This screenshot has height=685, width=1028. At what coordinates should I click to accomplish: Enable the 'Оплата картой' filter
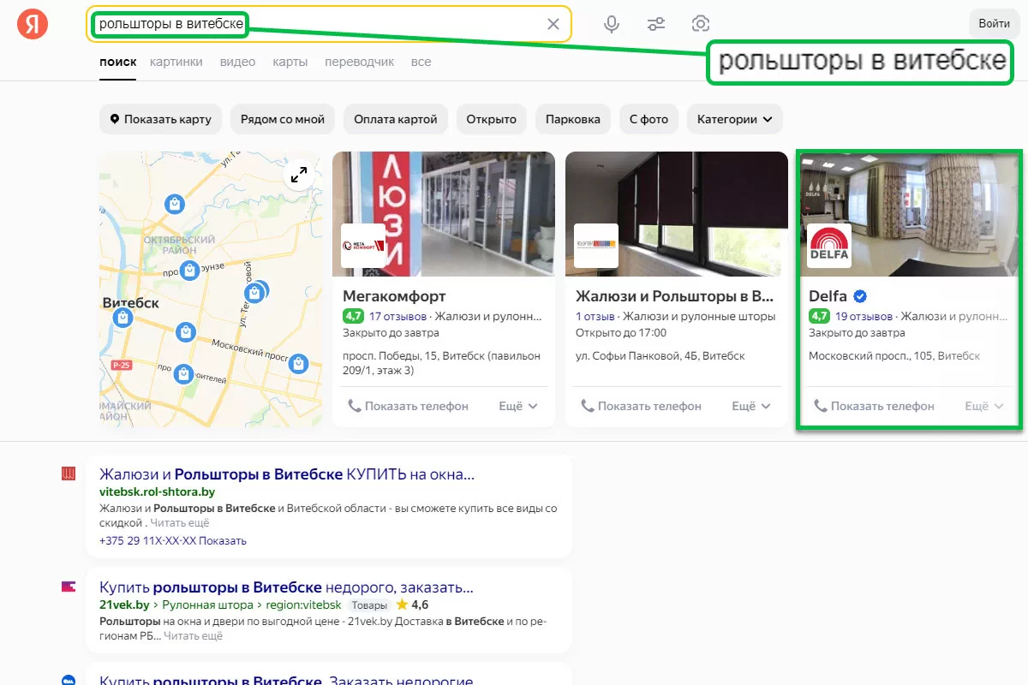[396, 119]
